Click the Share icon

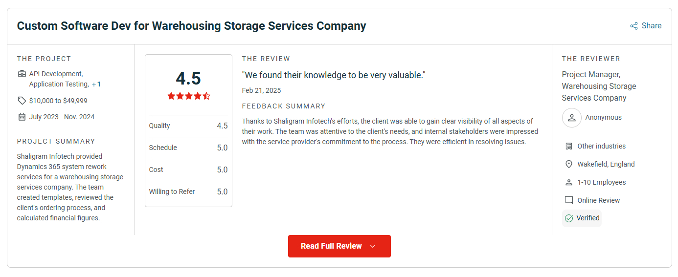click(634, 26)
